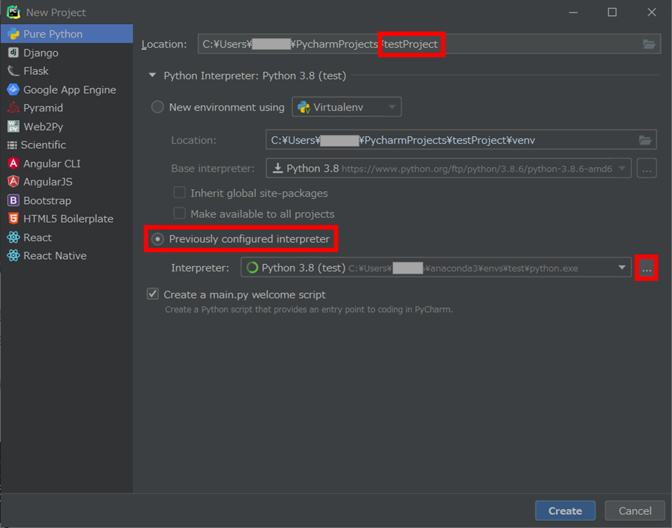Click the Scientific grid icon
The width and height of the screenshot is (672, 528).
pyautogui.click(x=12, y=145)
